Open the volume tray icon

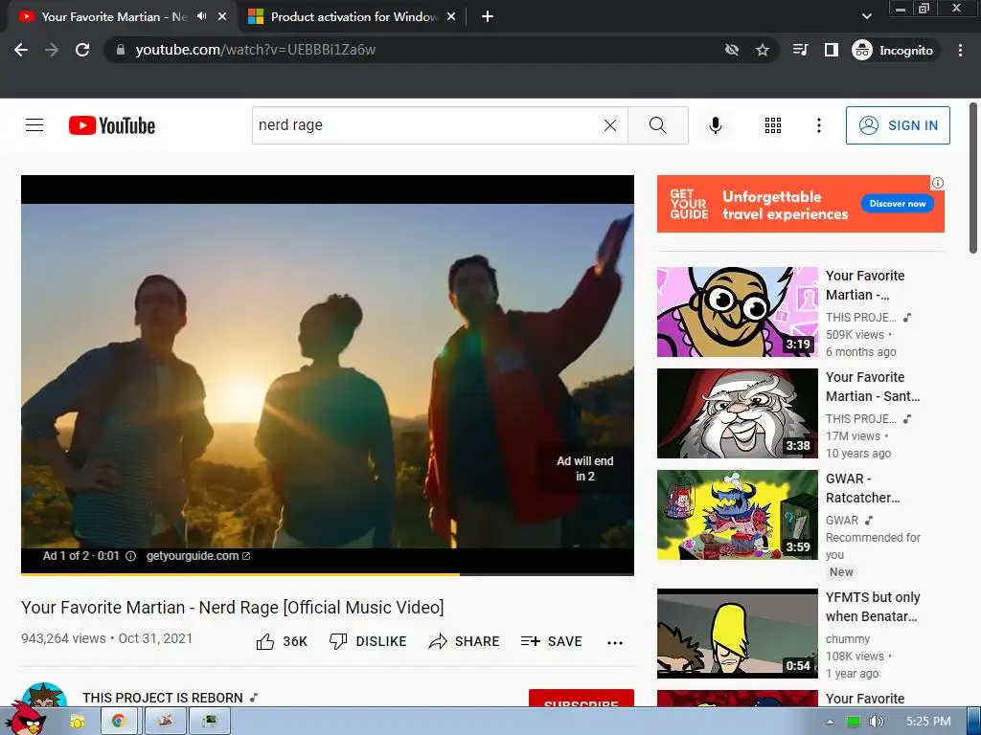[877, 722]
